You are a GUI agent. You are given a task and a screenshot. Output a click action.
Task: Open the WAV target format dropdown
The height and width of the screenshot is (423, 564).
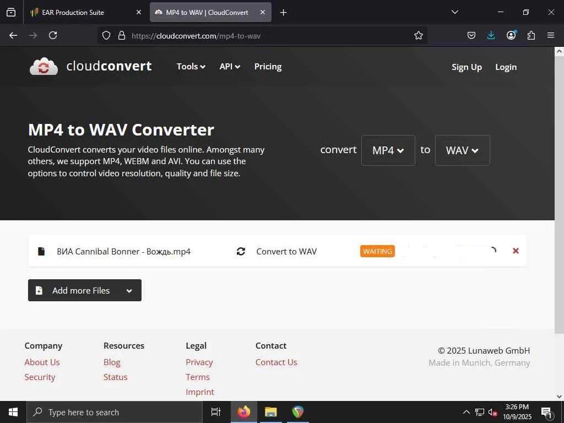point(462,150)
